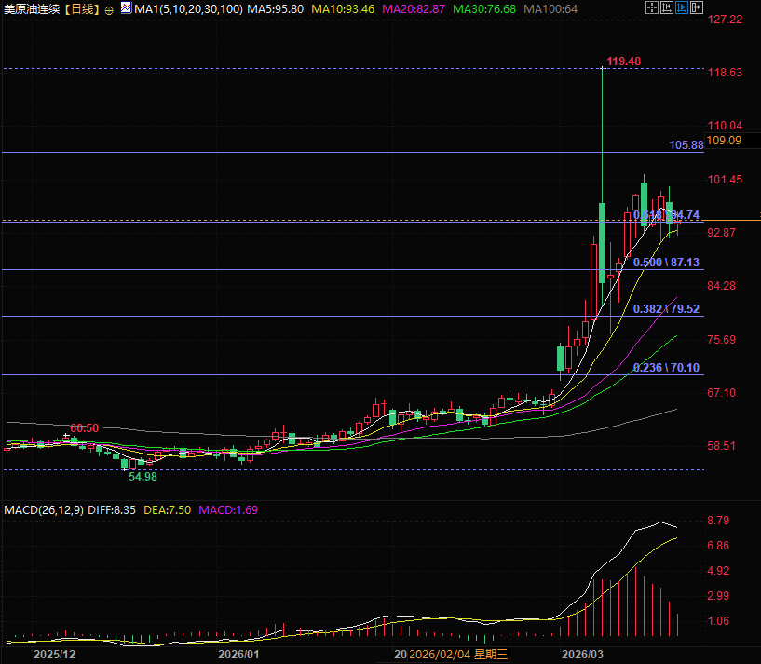Click the 119.48 high price label
Screen dimensions: 761x664
tap(624, 61)
